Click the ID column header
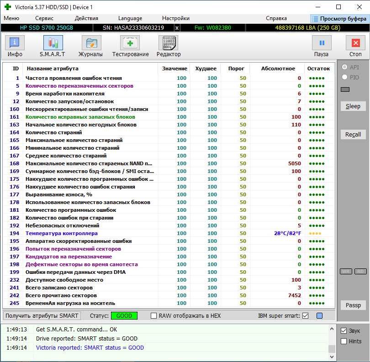This screenshot has height=362, width=370. pos(16,68)
